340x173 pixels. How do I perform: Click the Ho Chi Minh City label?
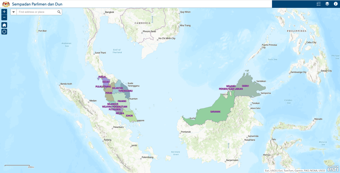pos(167,38)
